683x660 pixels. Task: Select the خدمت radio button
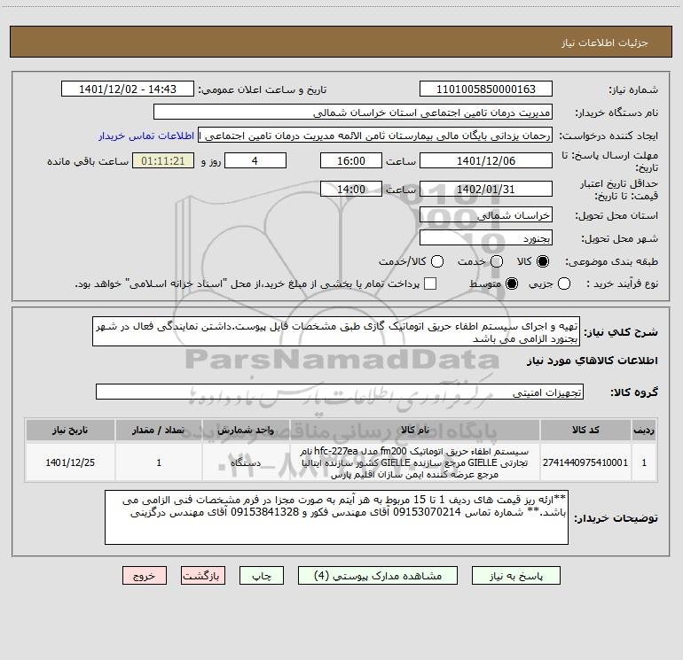497,261
